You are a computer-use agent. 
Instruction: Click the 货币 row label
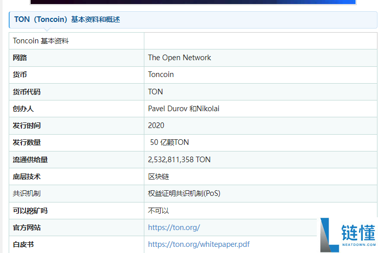pos(20,74)
